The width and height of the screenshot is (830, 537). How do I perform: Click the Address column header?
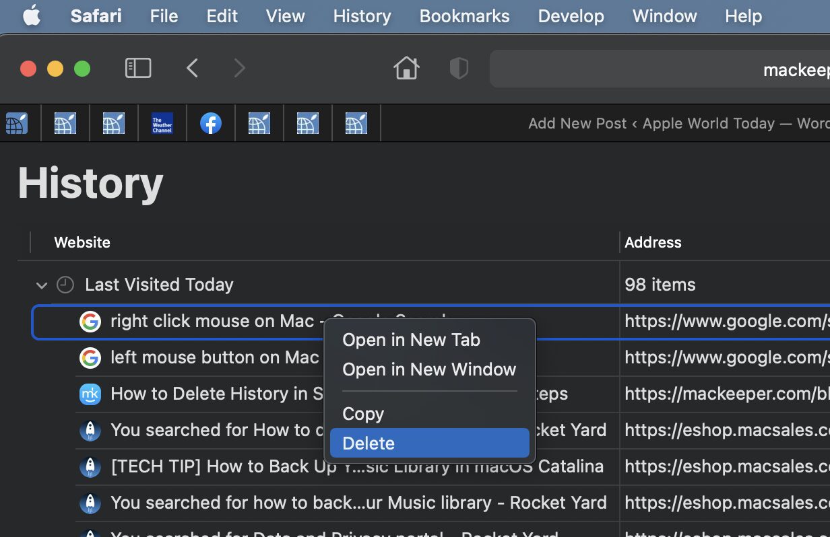coord(653,242)
